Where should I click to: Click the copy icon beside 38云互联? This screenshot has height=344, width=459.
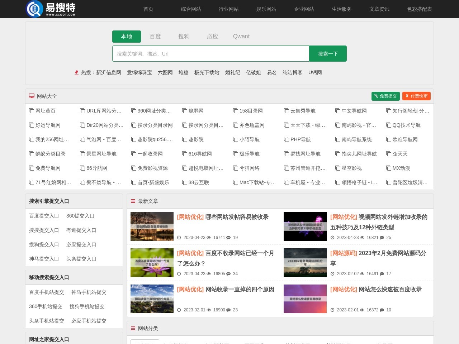[185, 182]
